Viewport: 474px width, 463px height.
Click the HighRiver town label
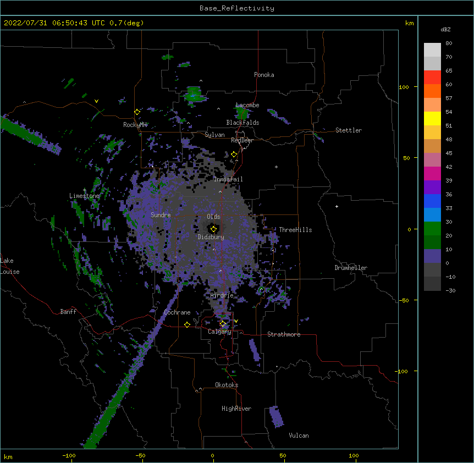(x=236, y=409)
